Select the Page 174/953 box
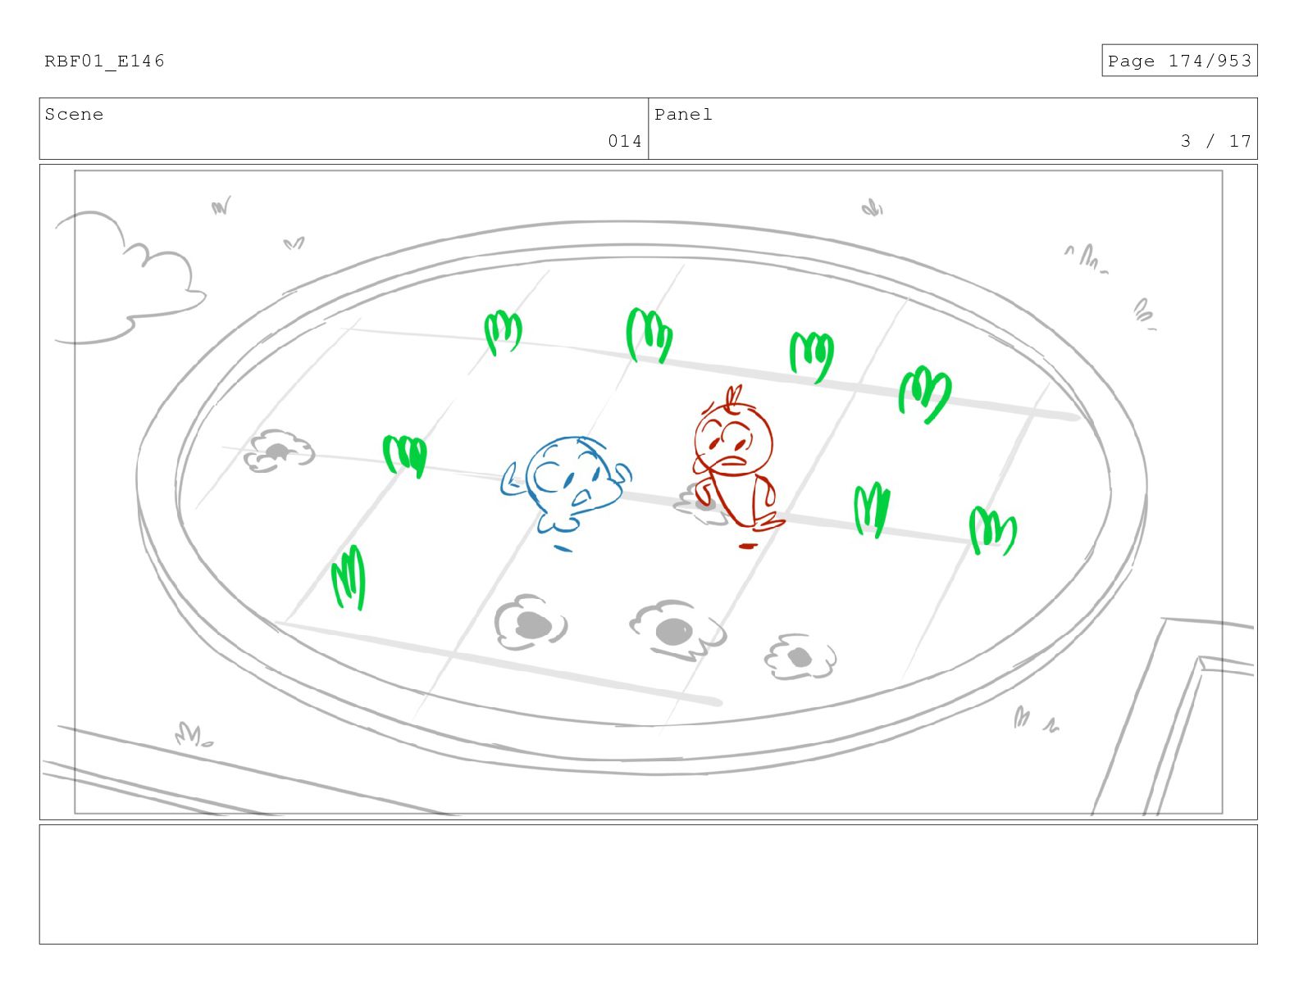 (x=1179, y=61)
